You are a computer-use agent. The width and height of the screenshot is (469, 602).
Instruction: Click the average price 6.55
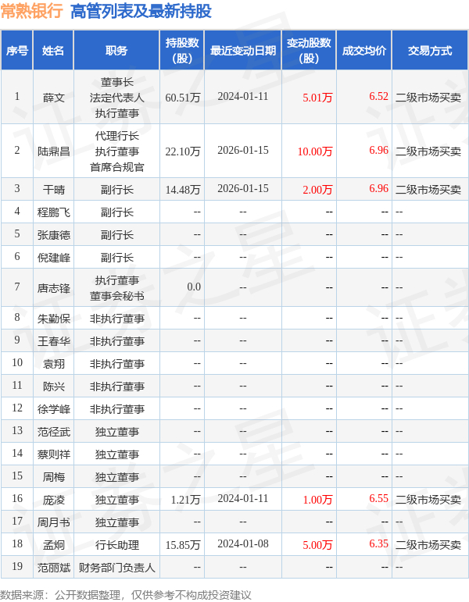click(378, 498)
